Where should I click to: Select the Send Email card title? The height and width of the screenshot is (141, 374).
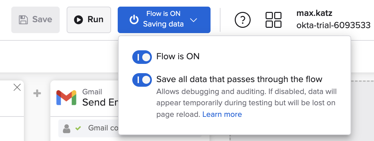99,102
